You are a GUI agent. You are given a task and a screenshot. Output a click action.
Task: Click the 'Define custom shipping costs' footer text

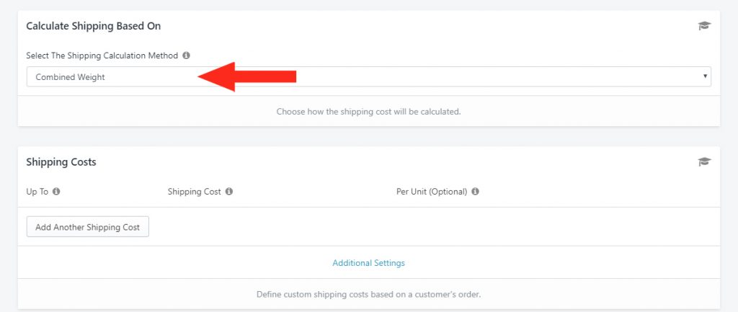(x=368, y=295)
